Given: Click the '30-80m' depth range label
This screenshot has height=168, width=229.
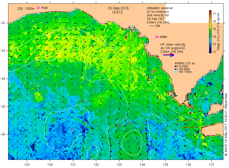Looking at the screenshot, I should (x=184, y=69).
